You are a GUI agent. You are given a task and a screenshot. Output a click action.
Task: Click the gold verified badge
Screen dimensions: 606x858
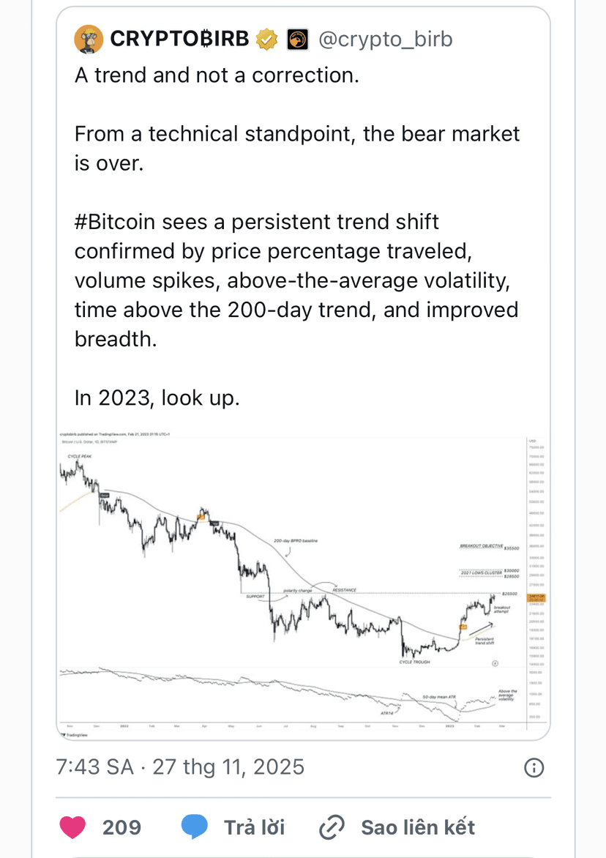[267, 40]
